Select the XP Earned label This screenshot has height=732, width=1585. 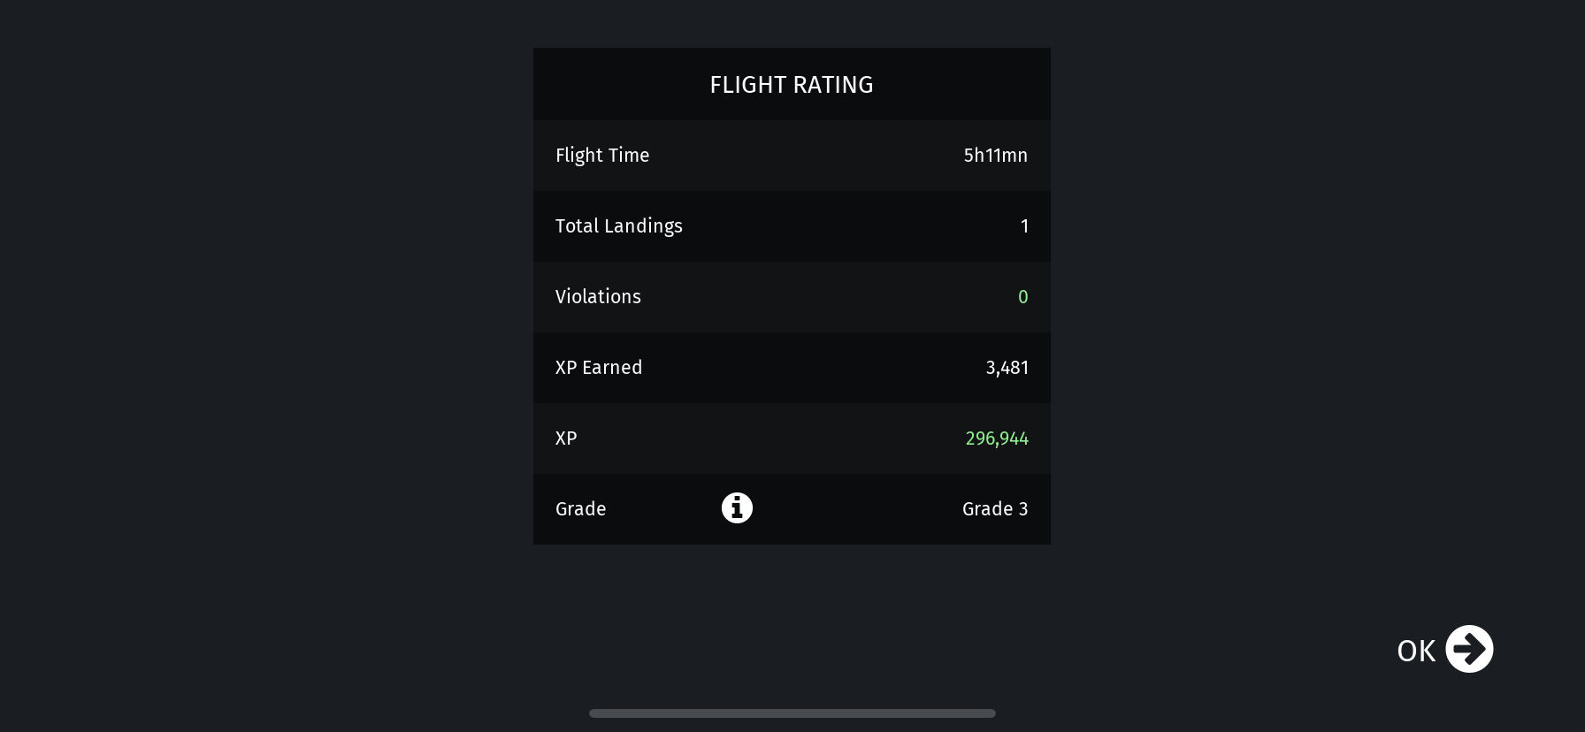[599, 368]
